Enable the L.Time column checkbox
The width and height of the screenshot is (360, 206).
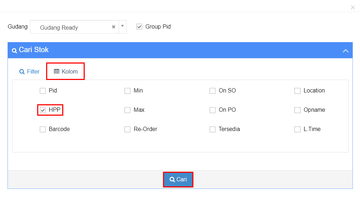pos(297,129)
